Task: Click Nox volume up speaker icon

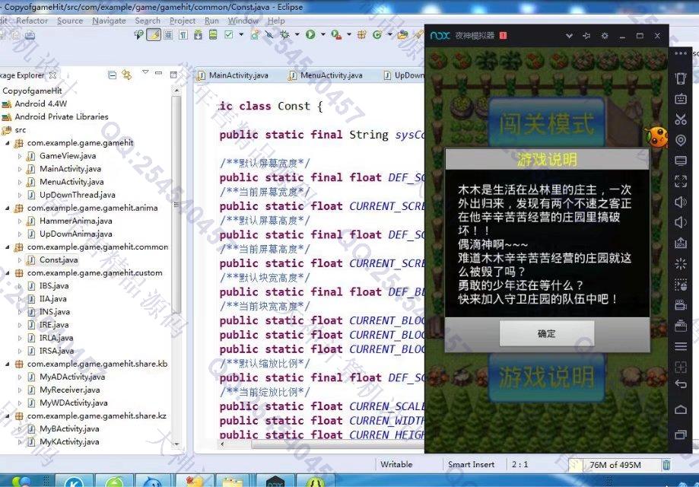Action: [x=680, y=202]
